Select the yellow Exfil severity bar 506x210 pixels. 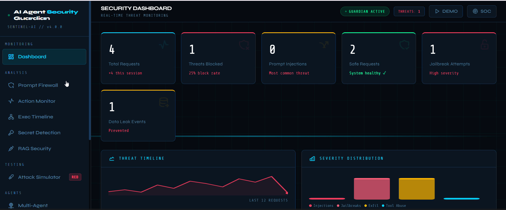[417, 189]
